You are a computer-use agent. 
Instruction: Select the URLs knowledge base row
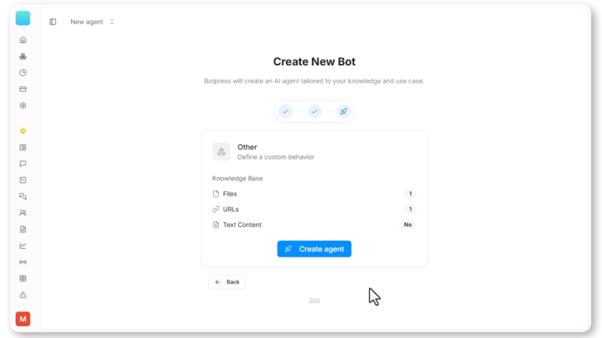[315, 209]
